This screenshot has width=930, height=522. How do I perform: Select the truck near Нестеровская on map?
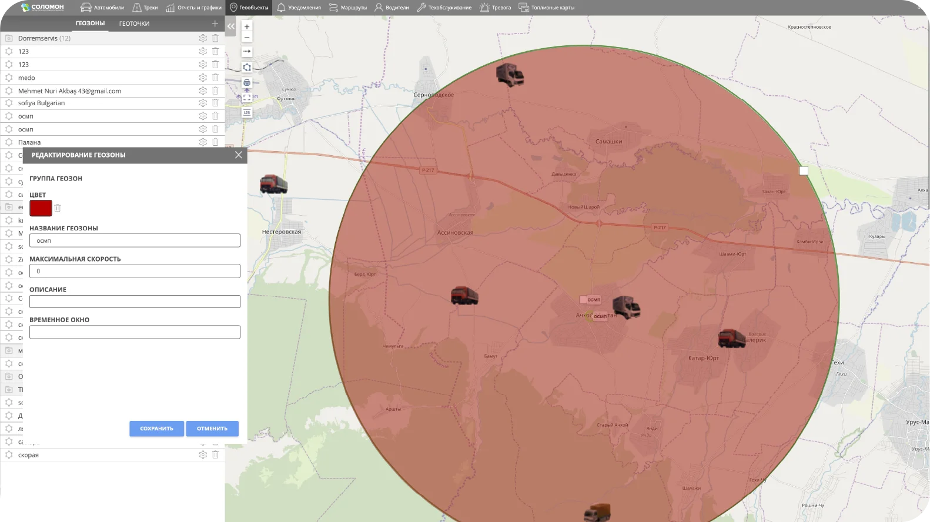pyautogui.click(x=274, y=185)
